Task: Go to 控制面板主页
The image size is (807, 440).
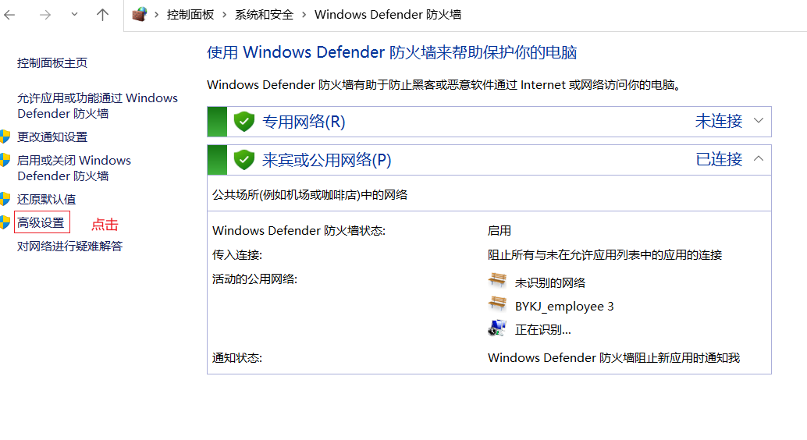Action: coord(52,63)
